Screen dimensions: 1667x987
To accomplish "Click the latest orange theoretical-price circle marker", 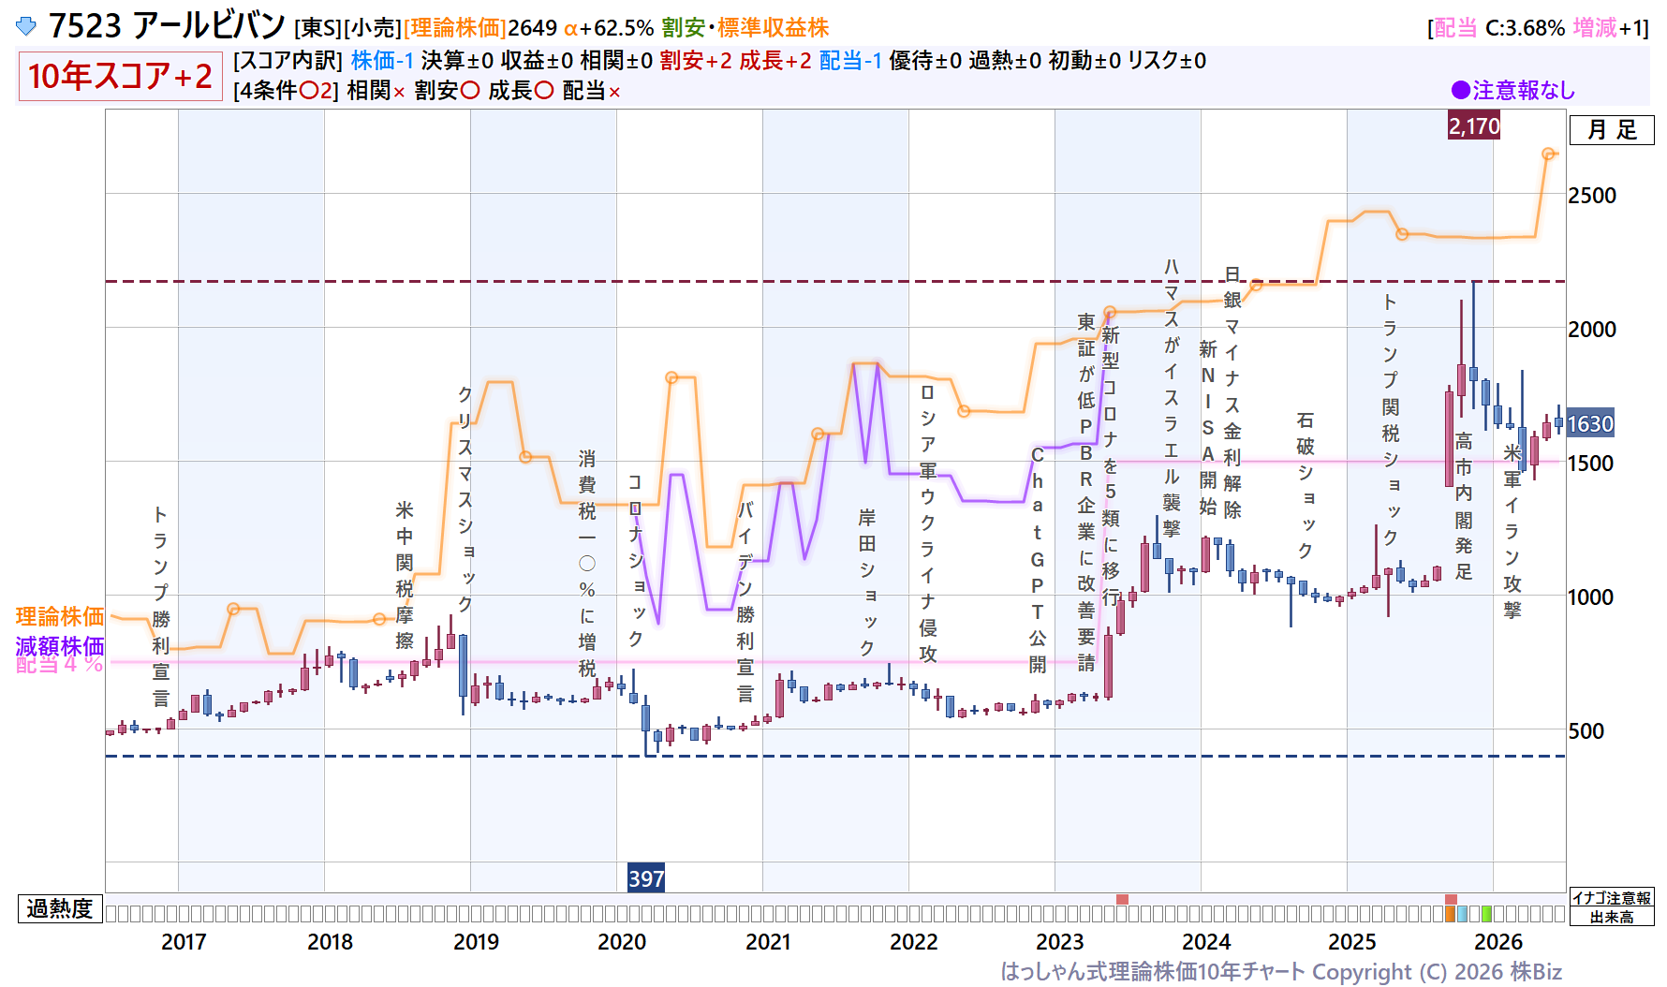I will coord(1548,154).
